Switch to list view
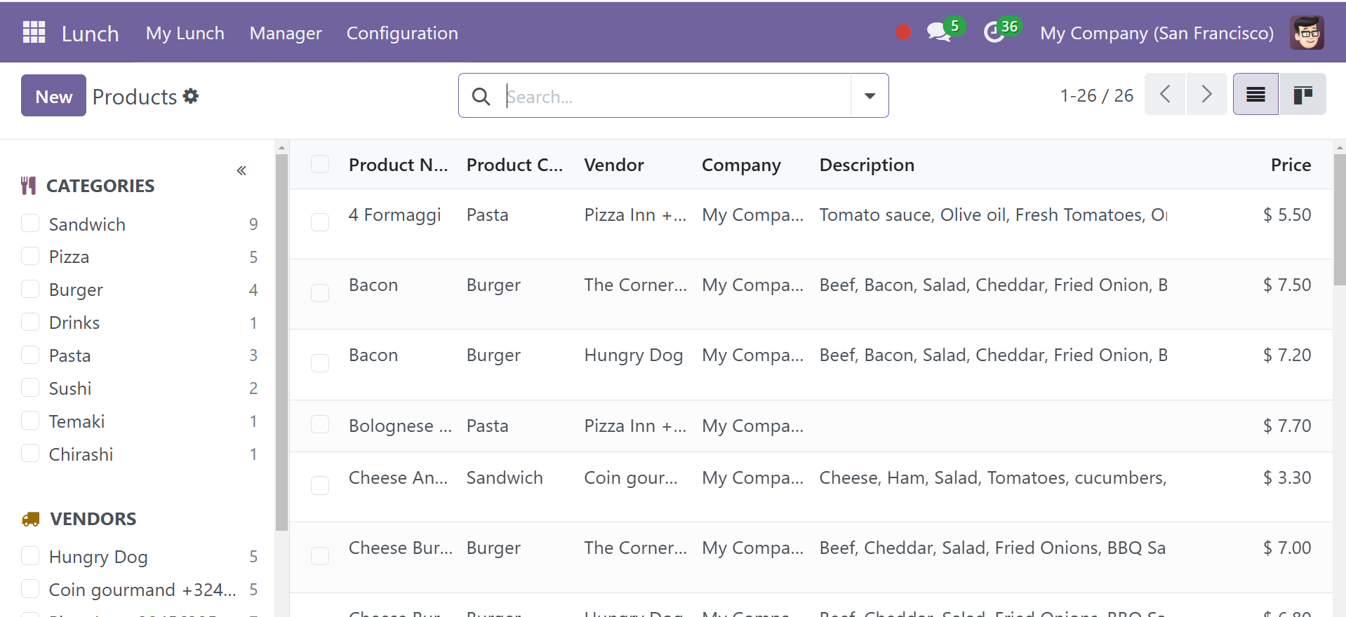This screenshot has height=617, width=1346. coord(1255,94)
